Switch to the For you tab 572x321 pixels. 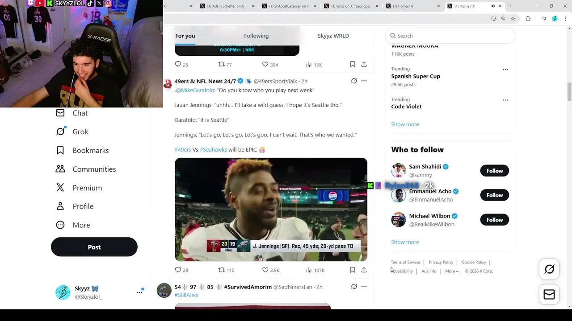click(185, 36)
